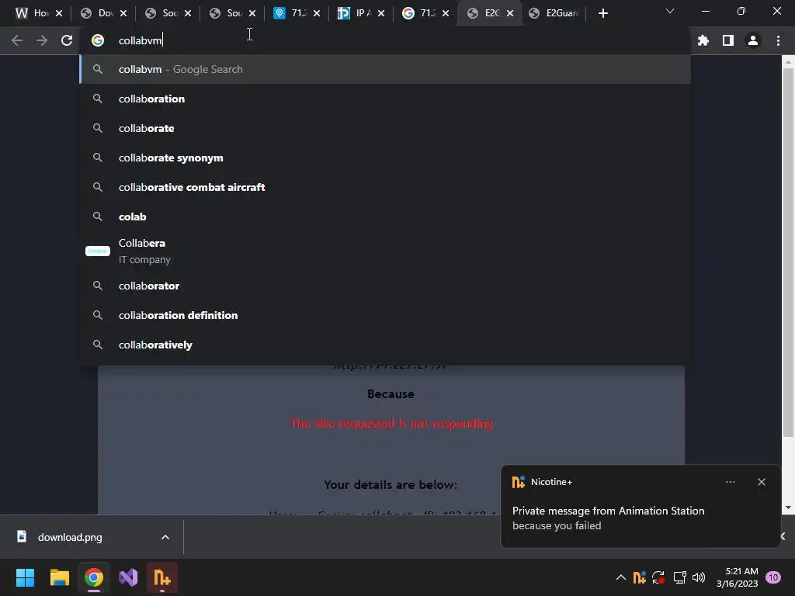
Task: Click the Collabera logo icon
Action: tap(98, 251)
